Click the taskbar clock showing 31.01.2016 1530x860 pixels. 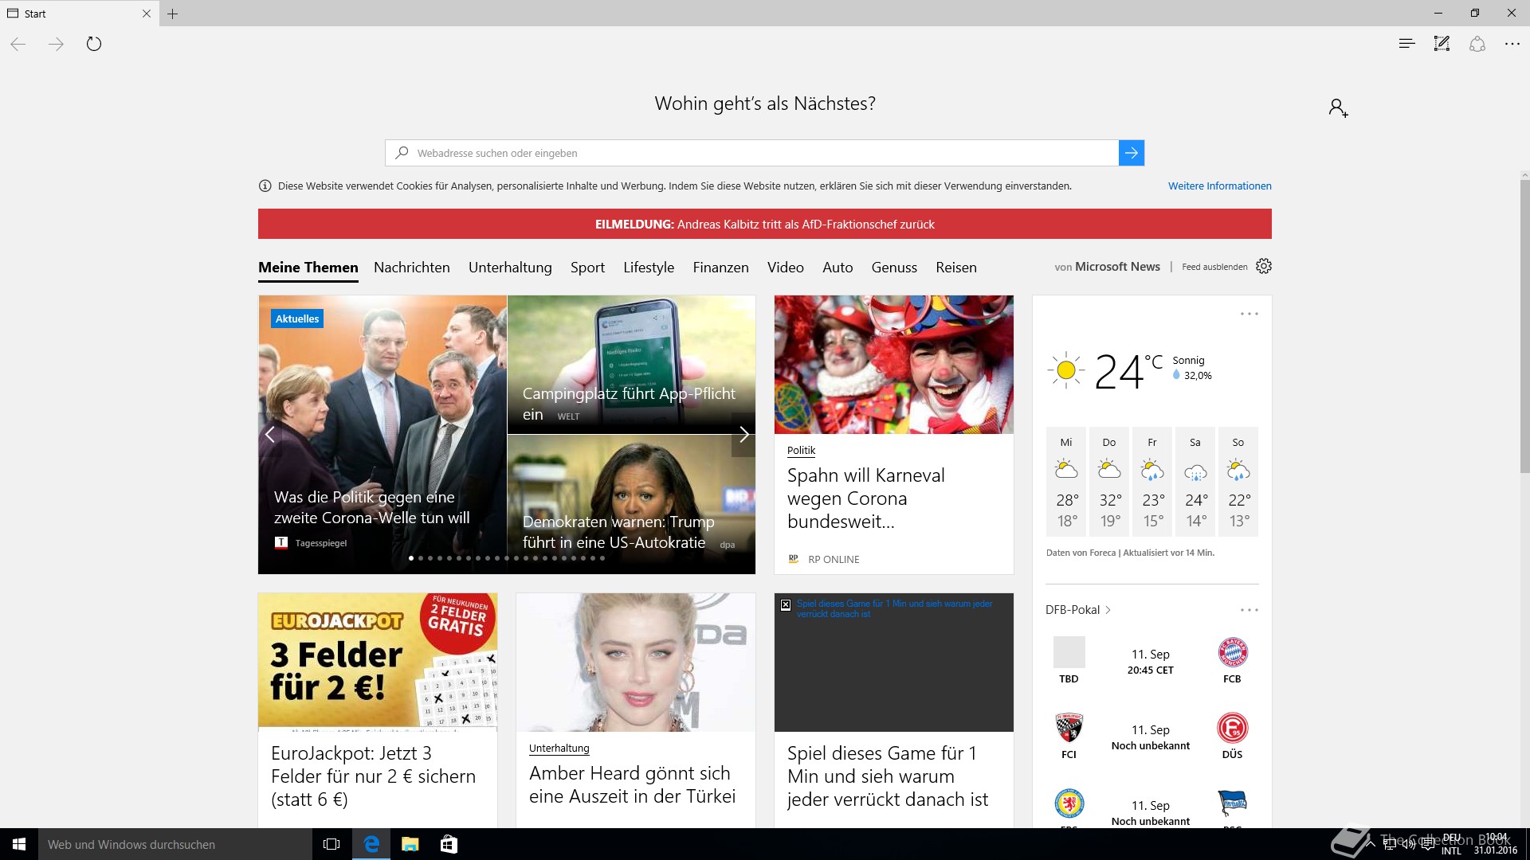(1496, 844)
